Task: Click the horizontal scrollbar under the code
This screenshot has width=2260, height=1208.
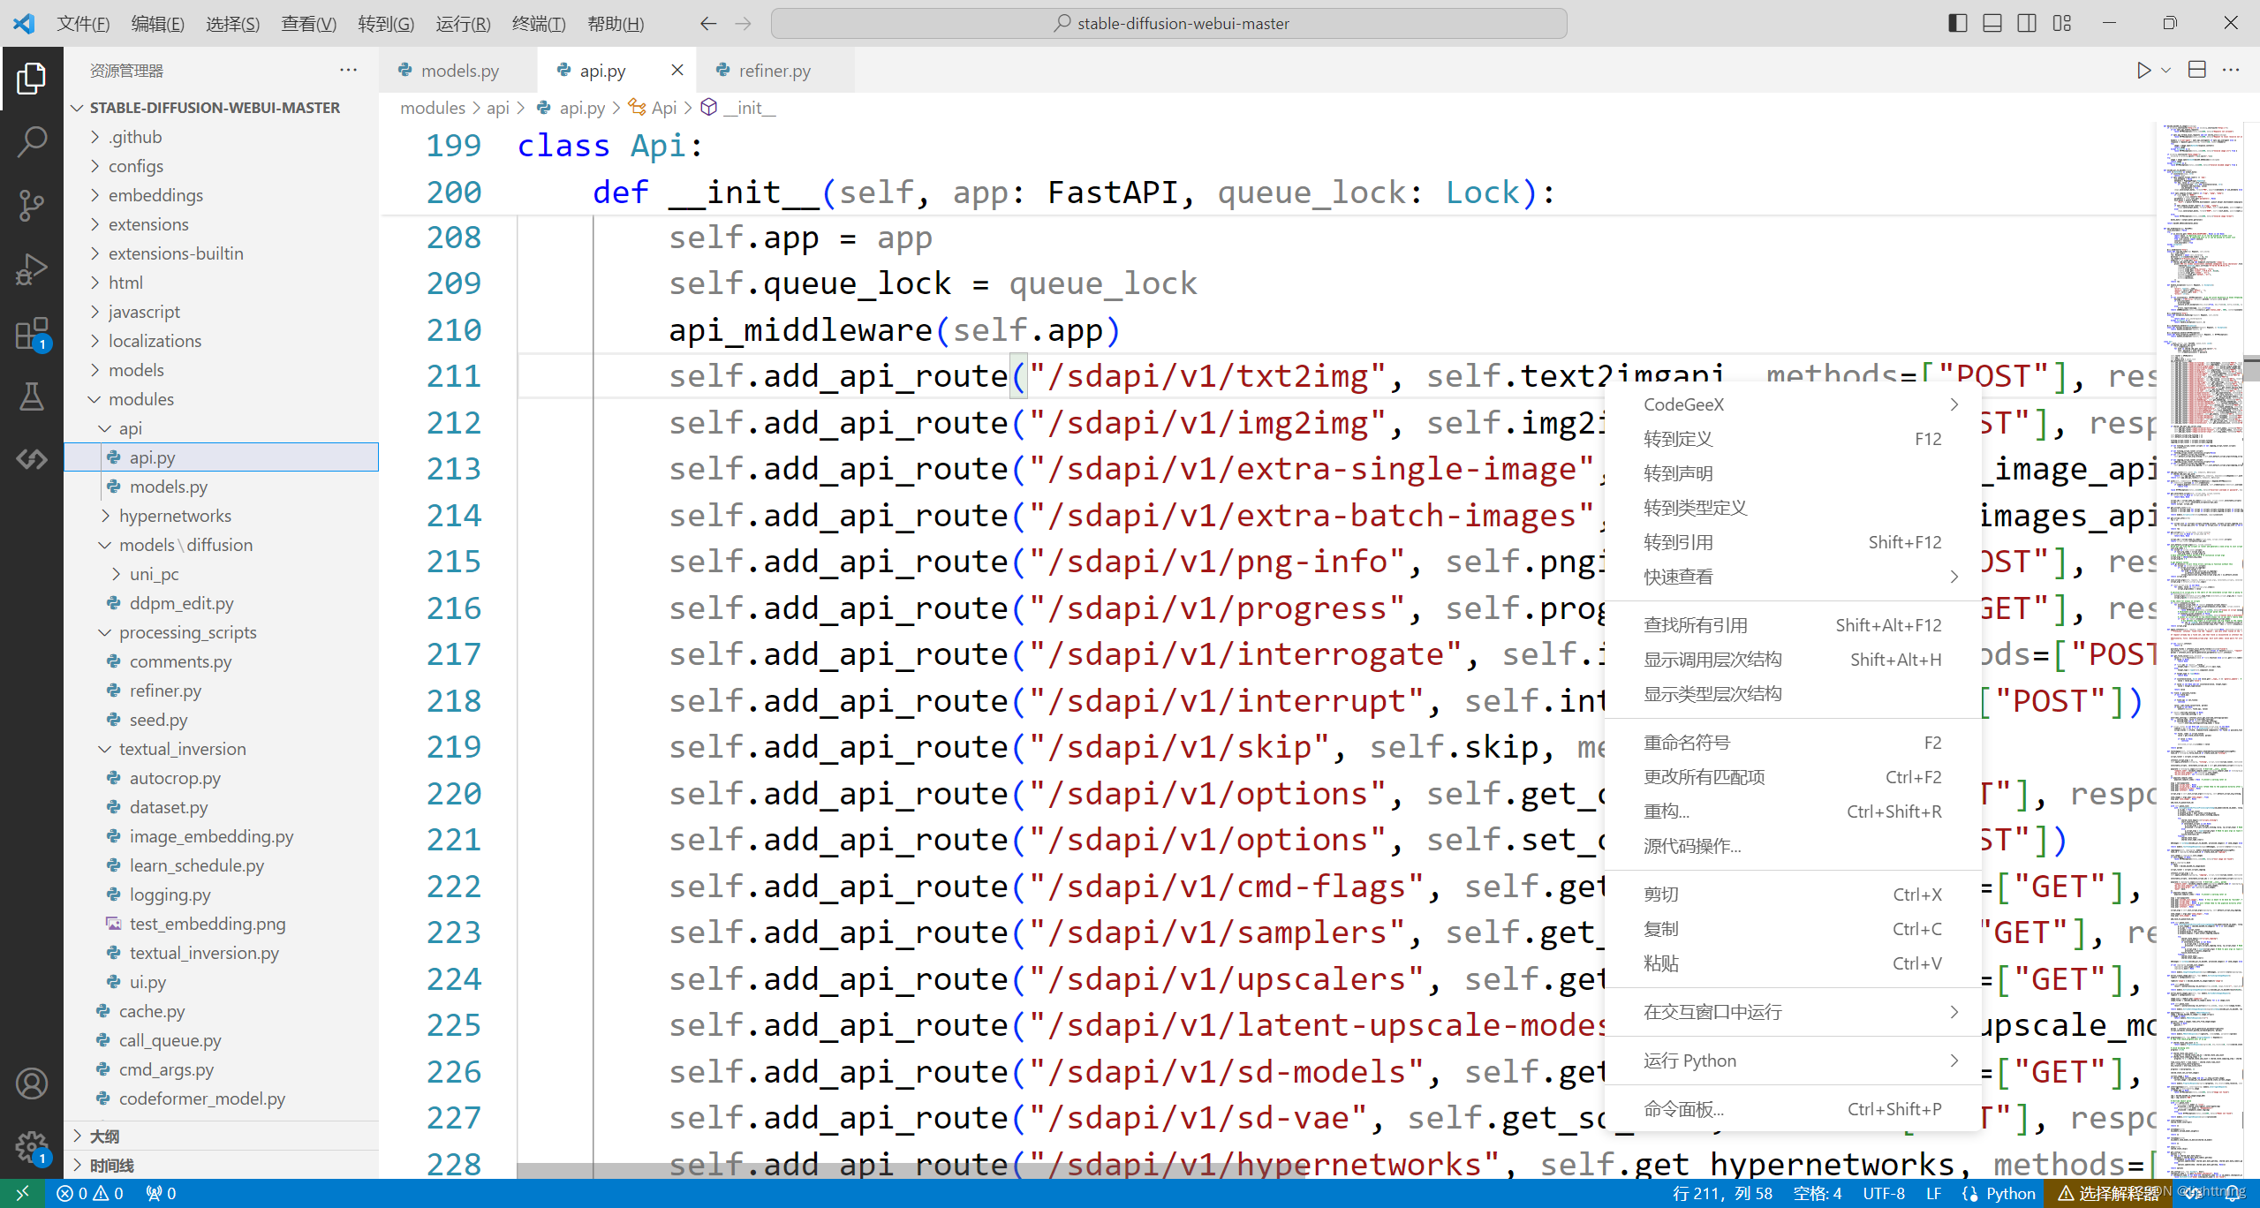Action: [910, 1170]
